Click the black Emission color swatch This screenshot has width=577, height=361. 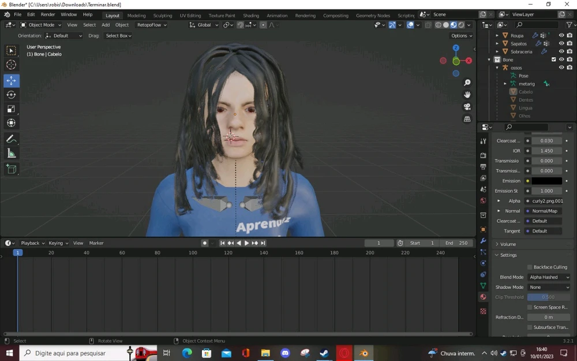(x=546, y=181)
